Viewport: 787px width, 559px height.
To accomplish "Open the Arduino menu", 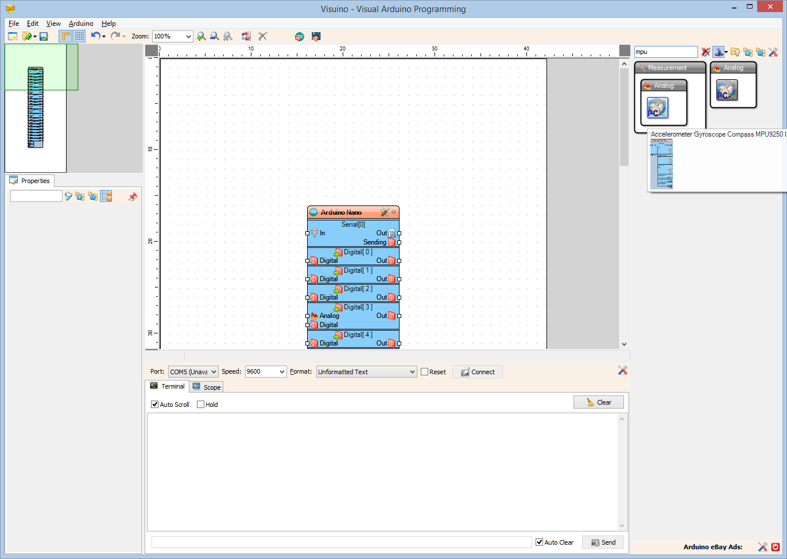I will coord(81,24).
